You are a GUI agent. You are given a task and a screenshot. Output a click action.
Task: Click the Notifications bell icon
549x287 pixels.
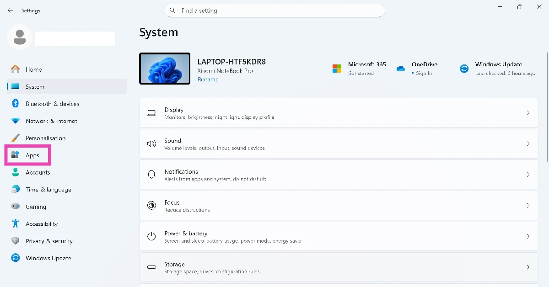pos(151,175)
